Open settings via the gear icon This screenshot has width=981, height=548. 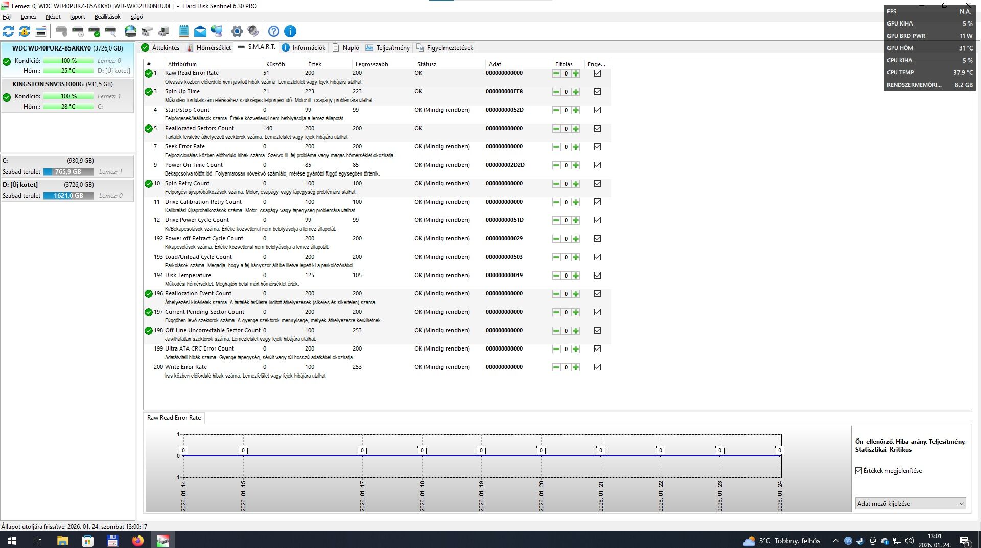tap(237, 31)
